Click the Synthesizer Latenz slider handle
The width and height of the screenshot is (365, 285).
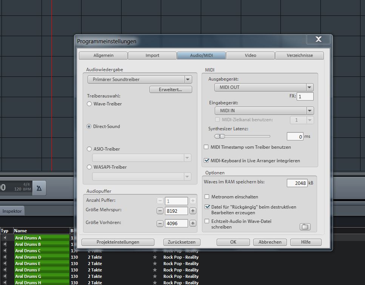[222, 136]
